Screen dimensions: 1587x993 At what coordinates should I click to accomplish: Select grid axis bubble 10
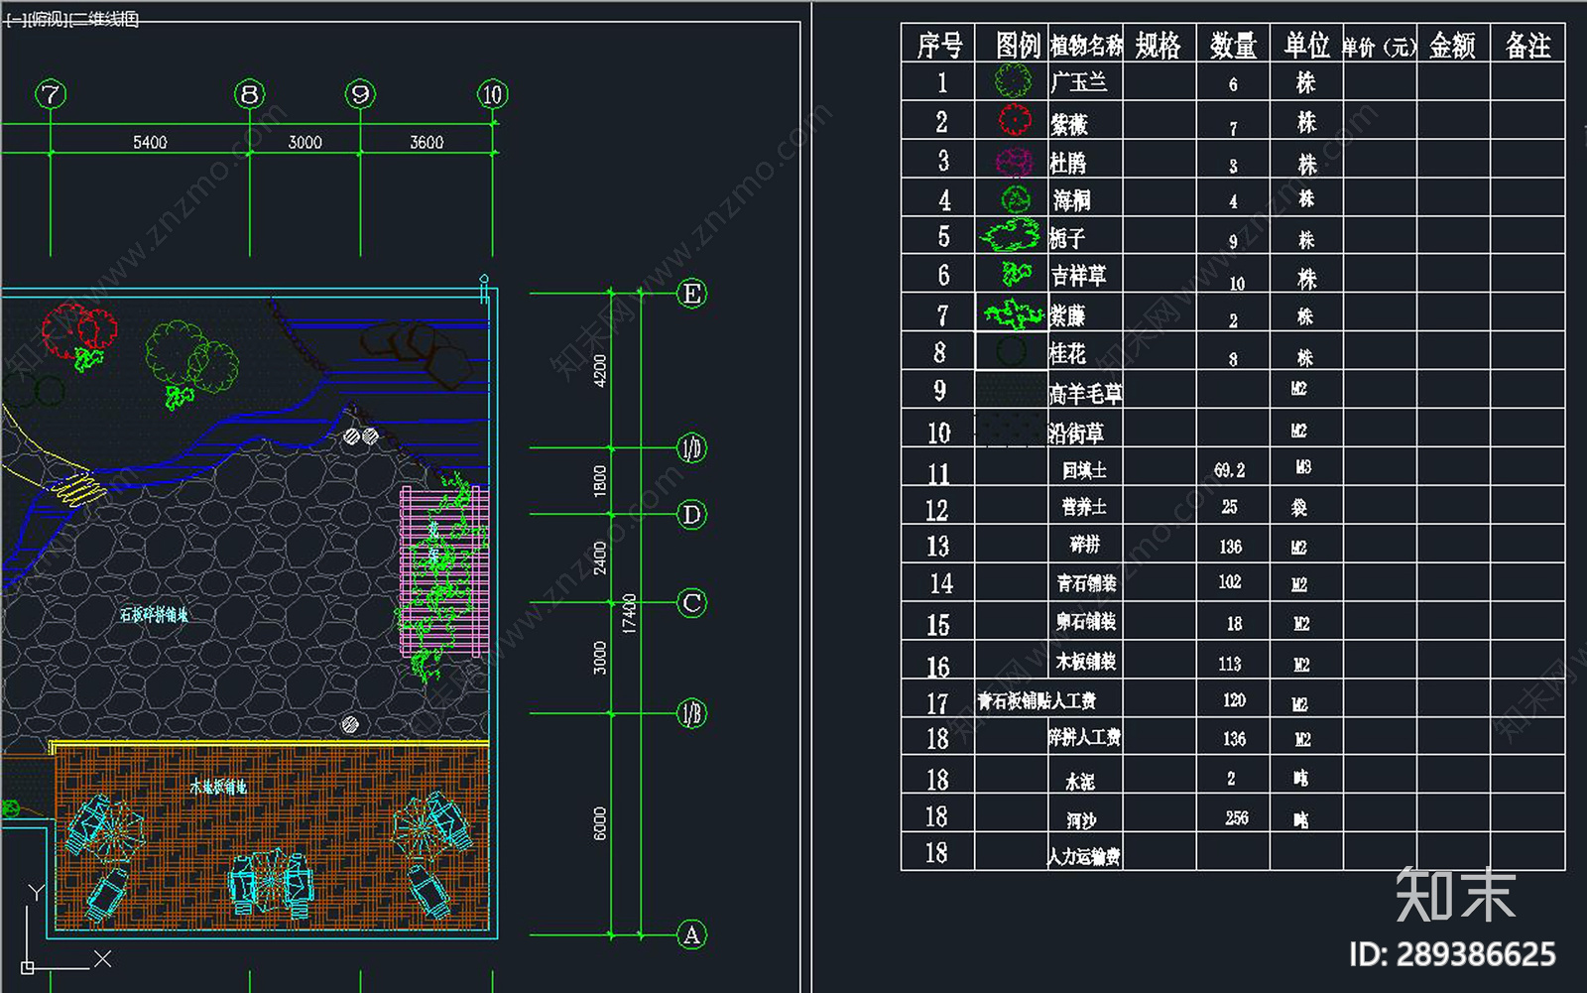point(493,94)
